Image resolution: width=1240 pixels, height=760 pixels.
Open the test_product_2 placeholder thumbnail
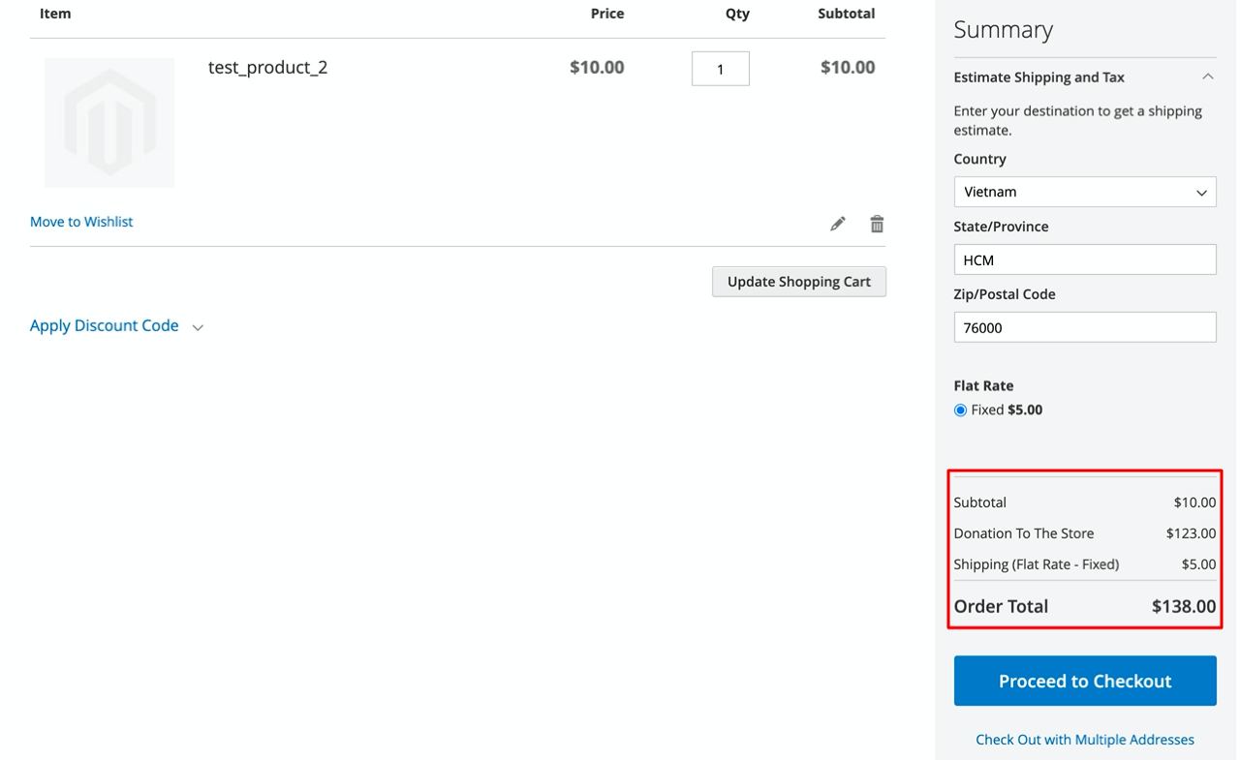tap(109, 123)
